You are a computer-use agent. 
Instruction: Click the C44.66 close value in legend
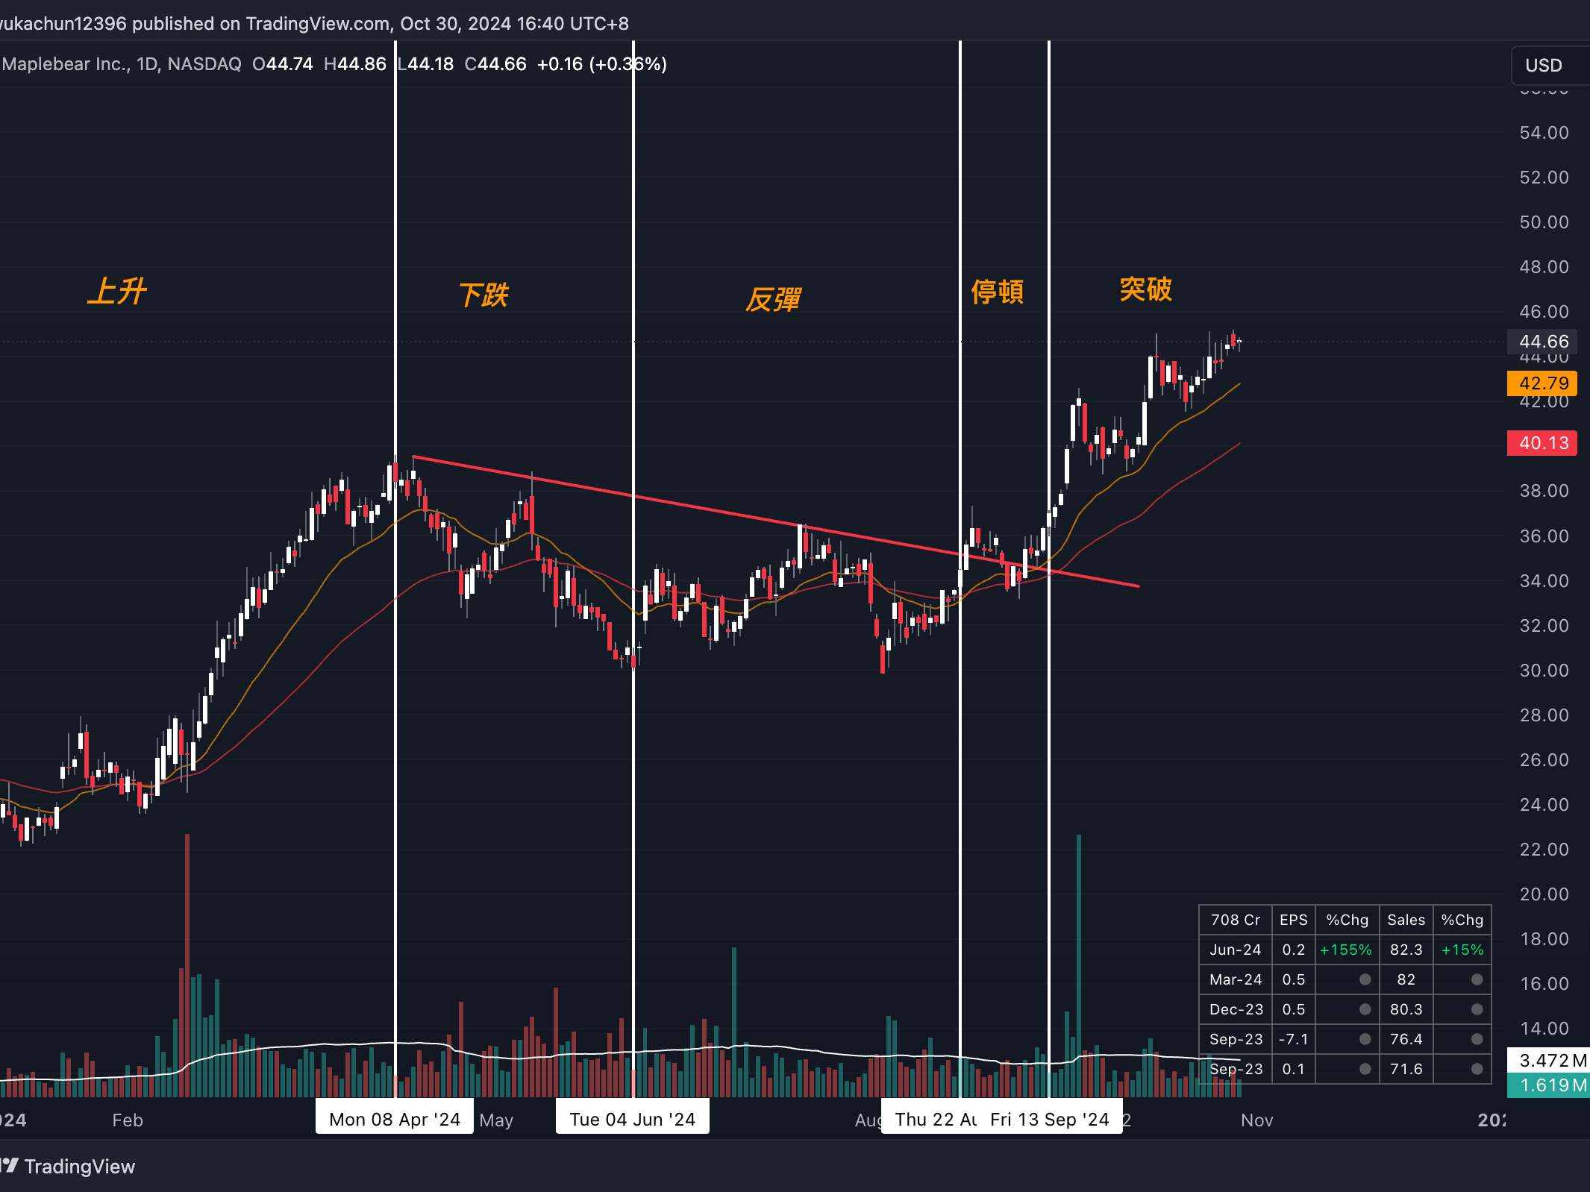[495, 64]
